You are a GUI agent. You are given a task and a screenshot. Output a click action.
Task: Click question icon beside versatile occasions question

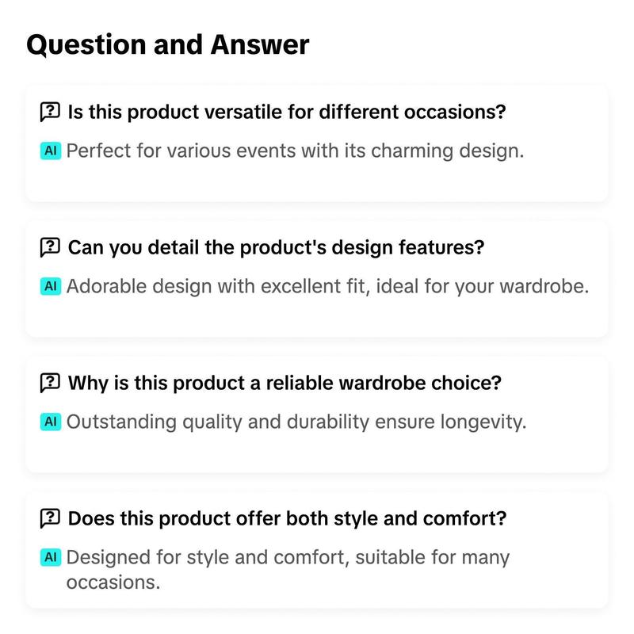(51, 112)
